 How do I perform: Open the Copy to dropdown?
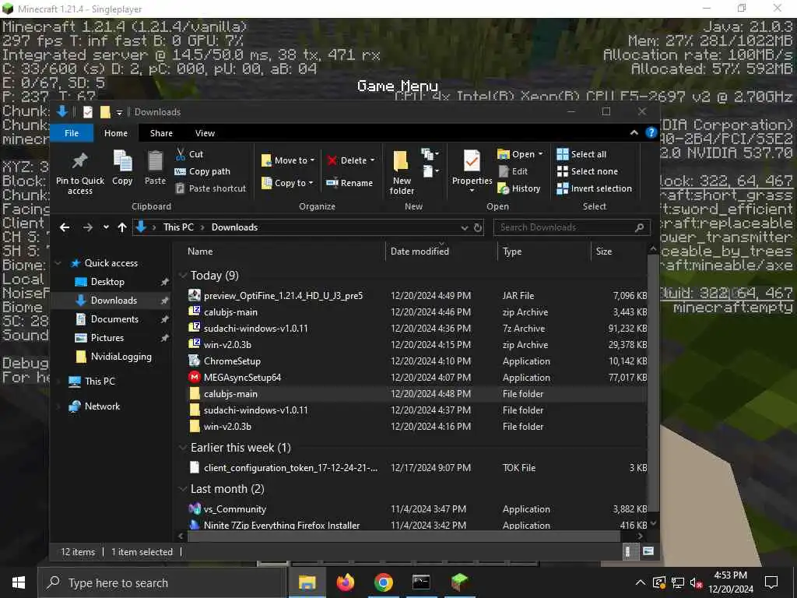(x=287, y=182)
